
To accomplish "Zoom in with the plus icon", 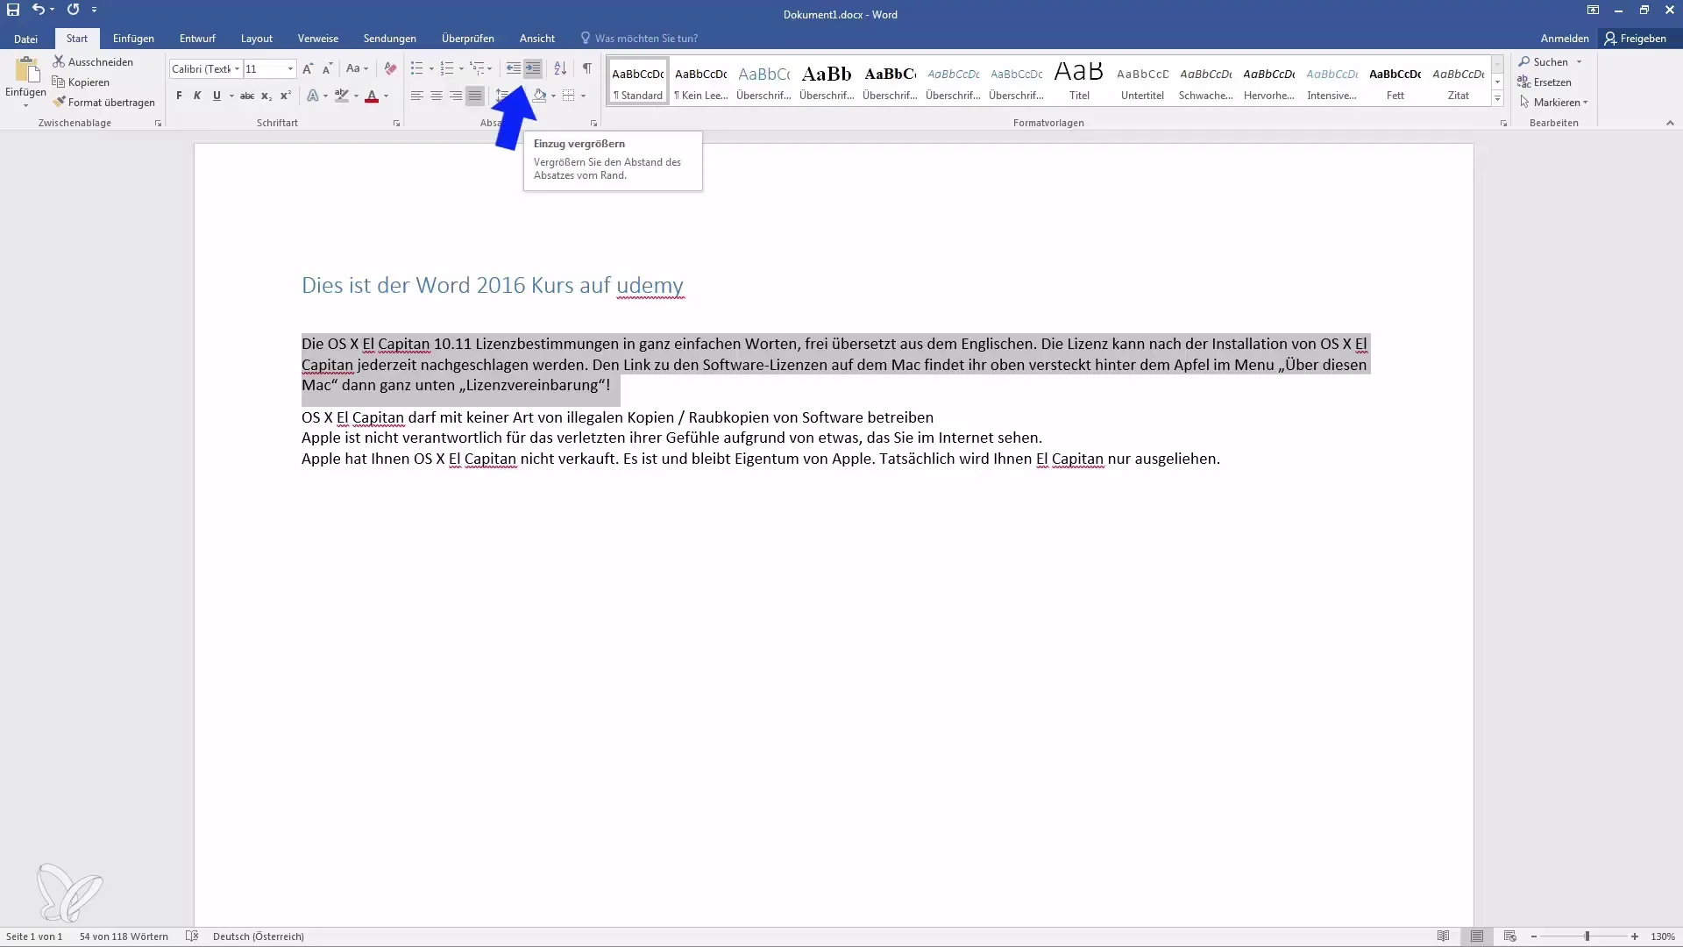I will [x=1635, y=936].
